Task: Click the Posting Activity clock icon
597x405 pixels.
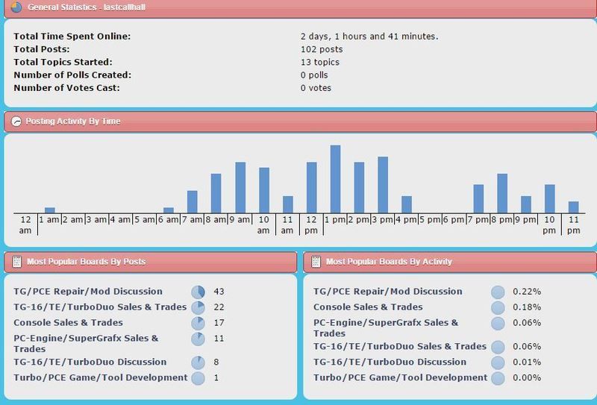Action: [15, 121]
